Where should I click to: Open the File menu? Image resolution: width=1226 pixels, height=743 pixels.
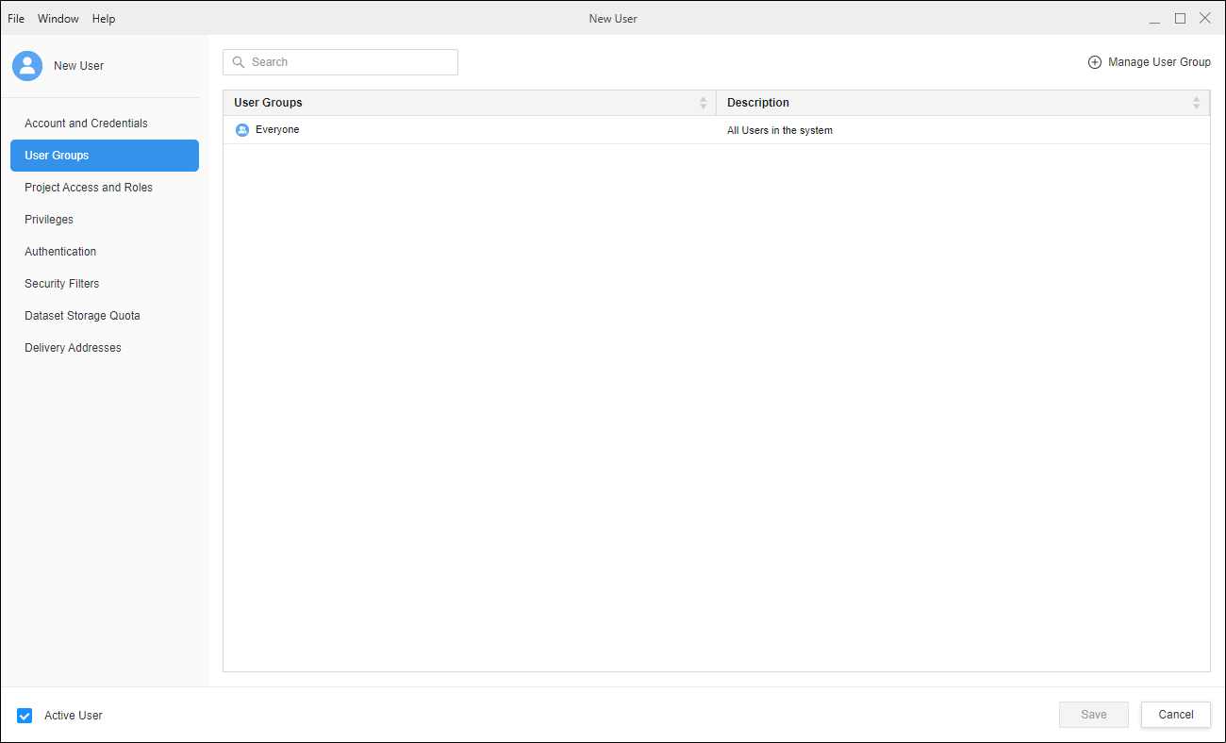pyautogui.click(x=16, y=19)
